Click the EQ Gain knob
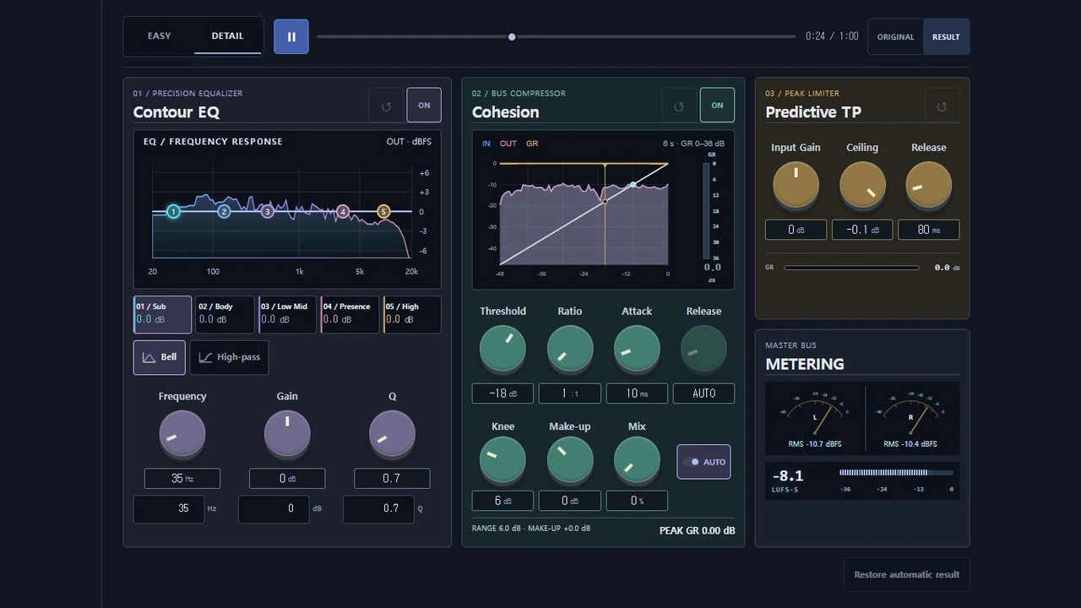Screen dimensions: 1081x608 coord(287,434)
